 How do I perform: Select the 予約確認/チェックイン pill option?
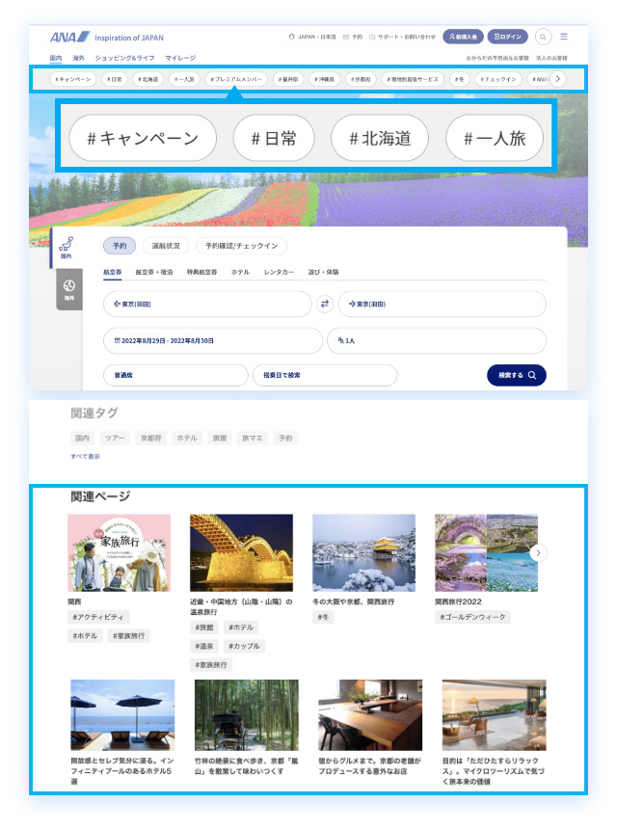241,246
